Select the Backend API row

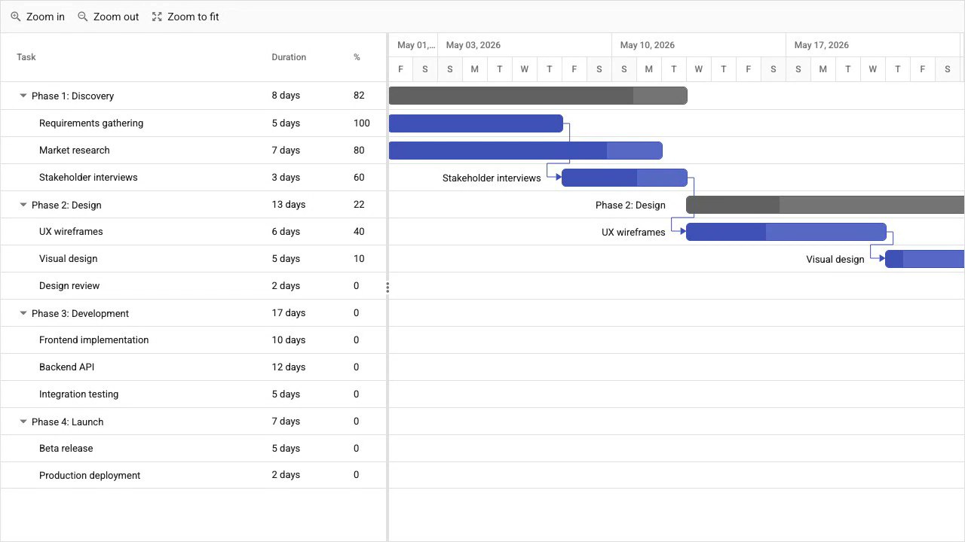coord(193,367)
